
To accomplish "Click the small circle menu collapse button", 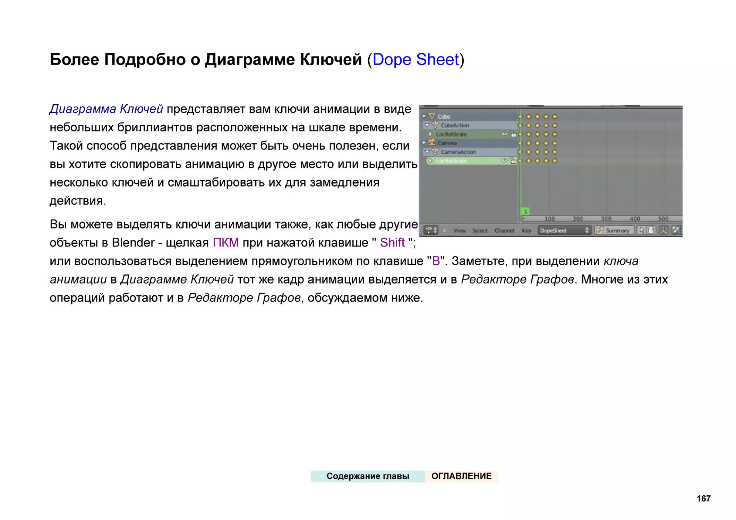I will click(445, 230).
